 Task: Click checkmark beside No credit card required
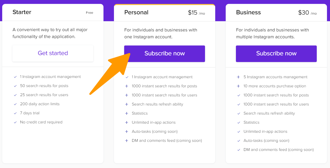click(x=15, y=122)
